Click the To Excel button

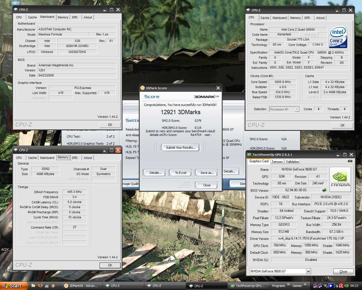(x=180, y=173)
